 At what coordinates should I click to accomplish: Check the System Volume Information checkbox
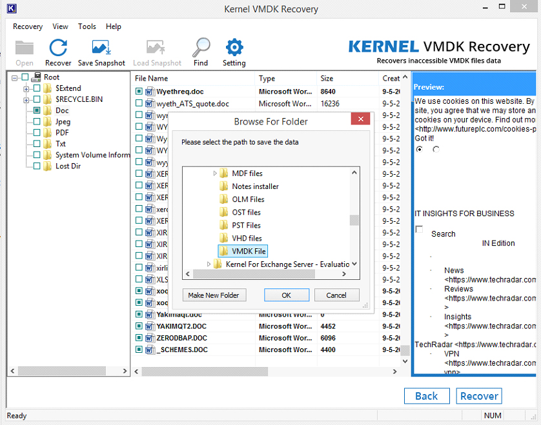[x=37, y=155]
